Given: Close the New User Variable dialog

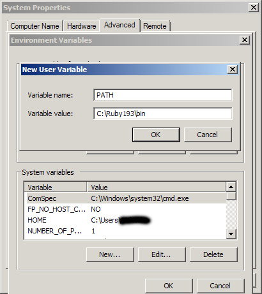Looking at the screenshot, I should click(x=233, y=70).
